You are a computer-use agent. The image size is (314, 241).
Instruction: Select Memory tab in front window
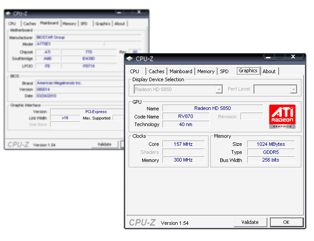206,71
